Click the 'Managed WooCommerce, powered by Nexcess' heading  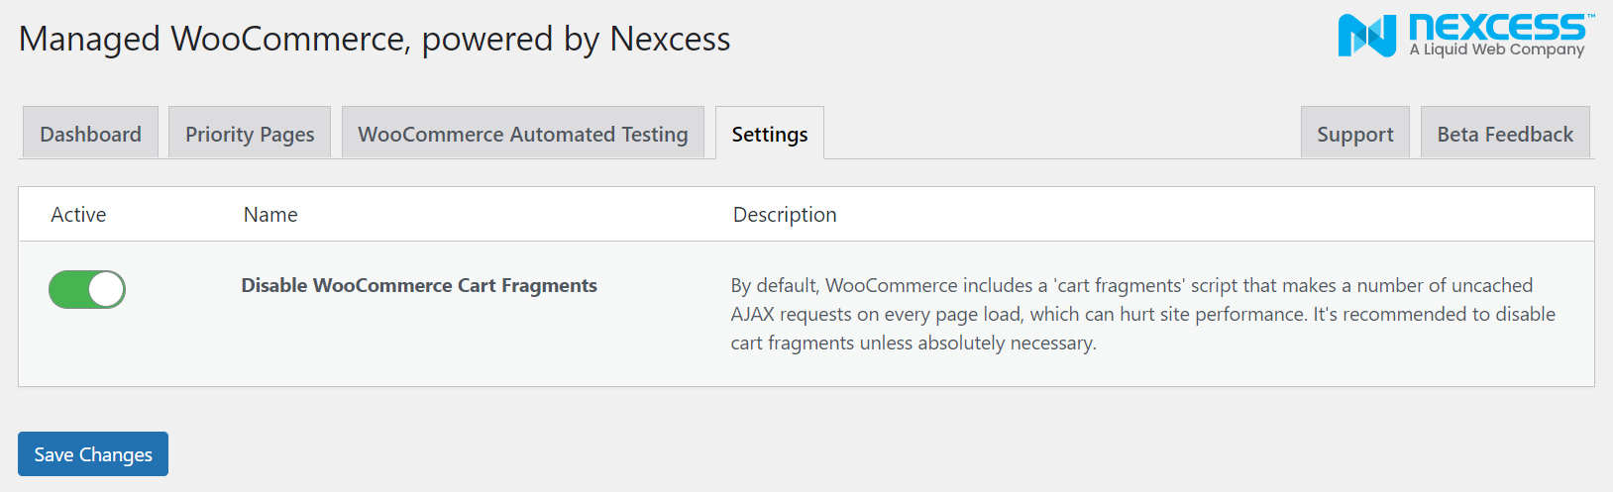[375, 40]
